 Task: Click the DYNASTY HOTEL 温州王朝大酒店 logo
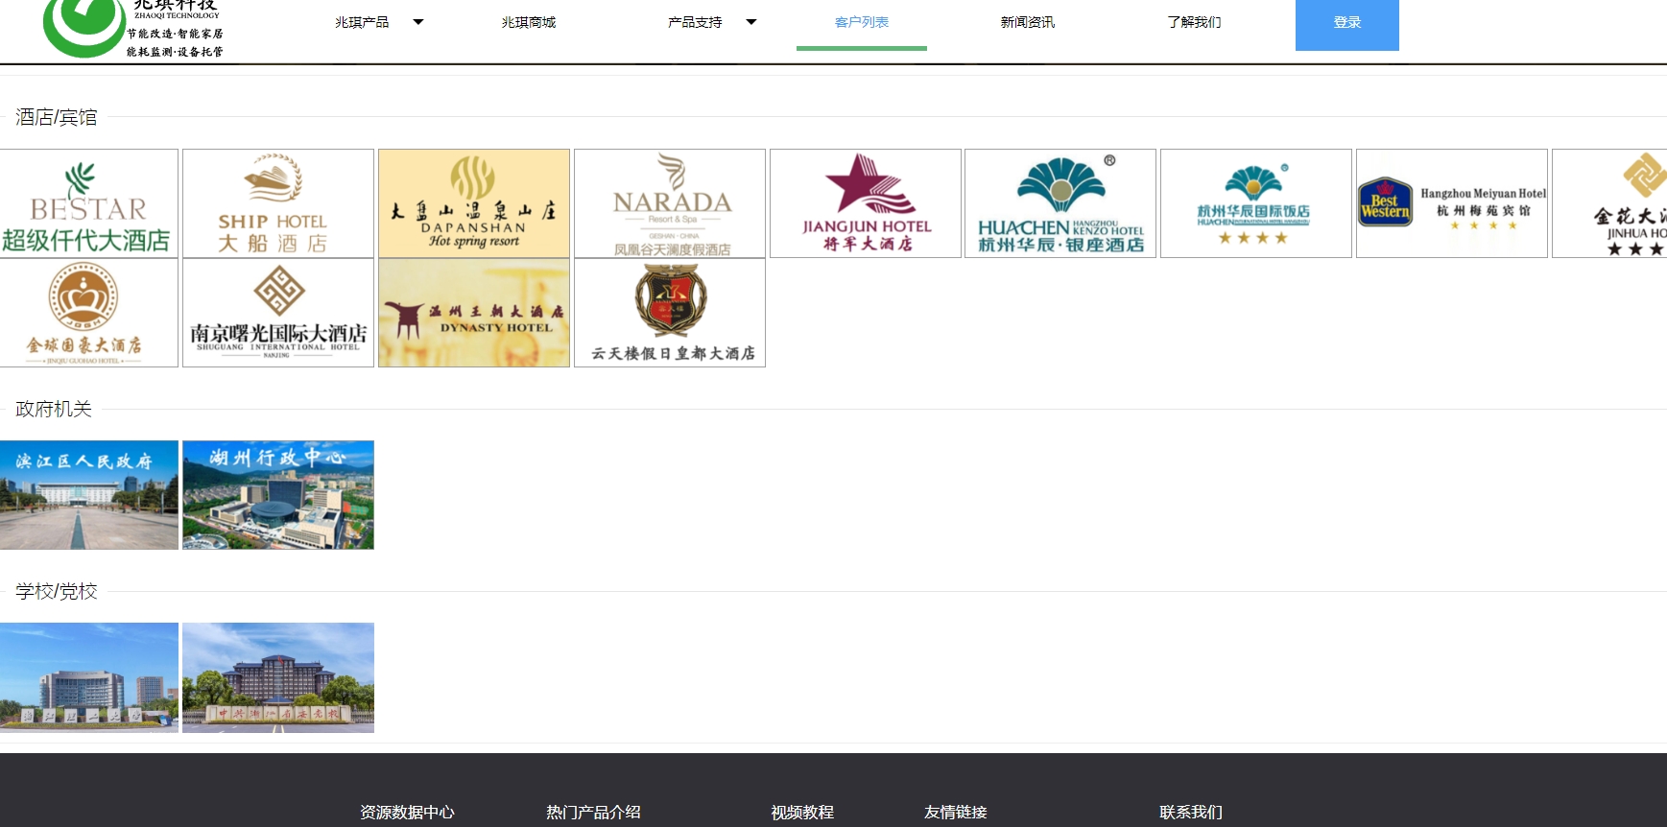[474, 313]
